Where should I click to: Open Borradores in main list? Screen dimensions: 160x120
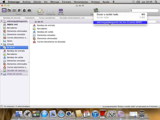click(42, 29)
